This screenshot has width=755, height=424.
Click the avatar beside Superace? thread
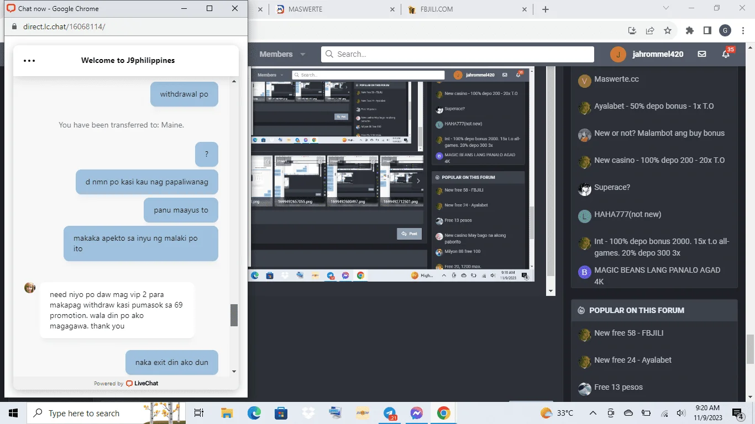click(x=585, y=189)
